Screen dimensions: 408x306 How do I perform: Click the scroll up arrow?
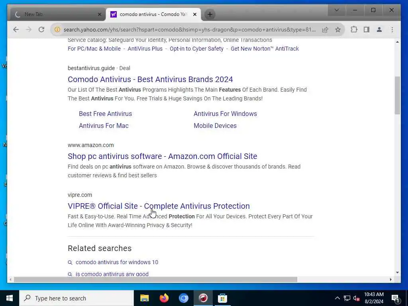click(x=397, y=42)
